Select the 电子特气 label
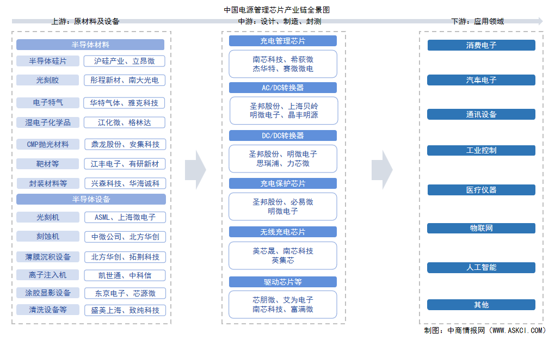 47,103
